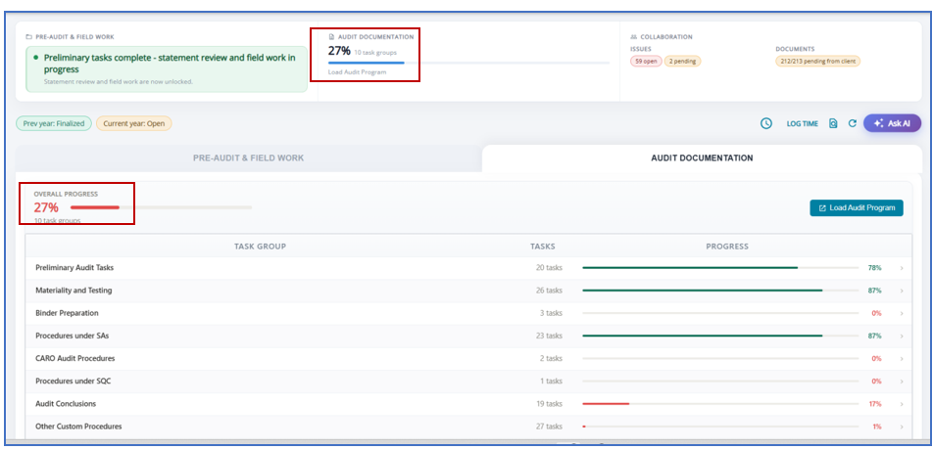Expand the Materiality and Testing row chevron

pos(902,291)
